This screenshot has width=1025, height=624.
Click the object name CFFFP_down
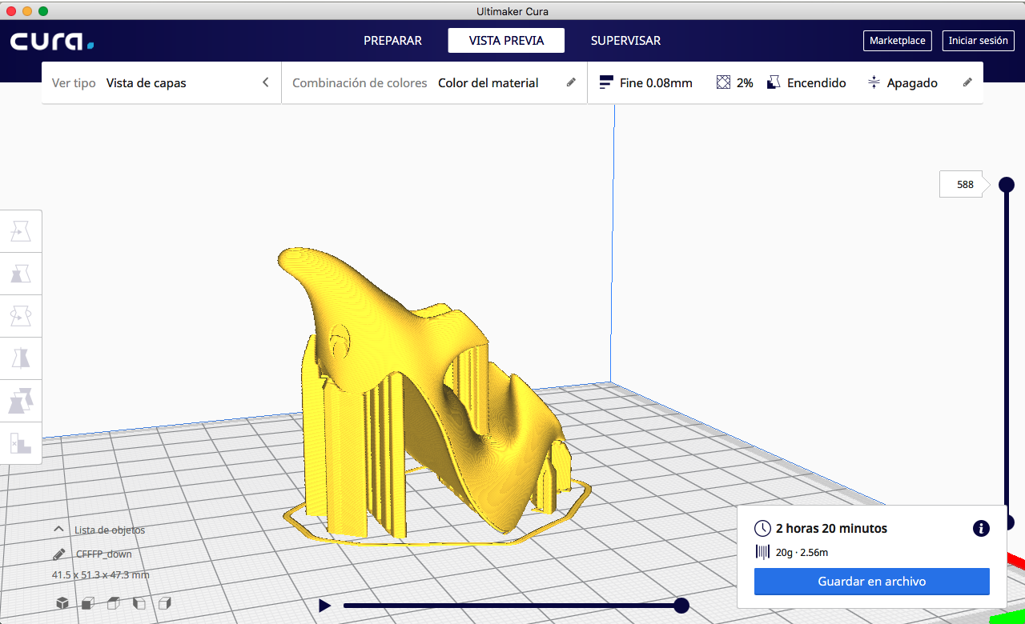click(x=104, y=554)
